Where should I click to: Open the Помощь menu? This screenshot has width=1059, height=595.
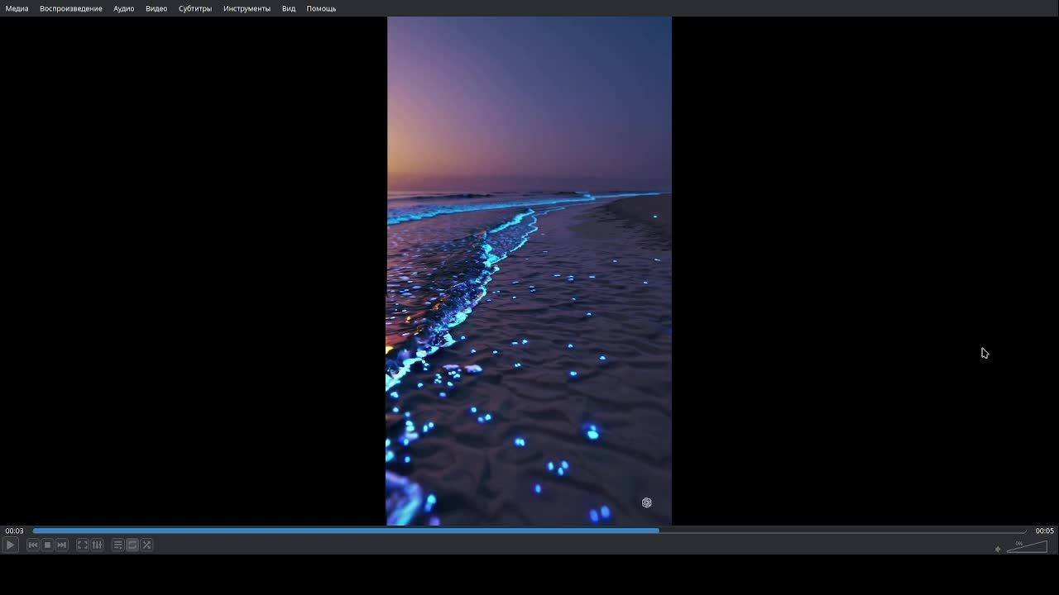pyautogui.click(x=321, y=8)
